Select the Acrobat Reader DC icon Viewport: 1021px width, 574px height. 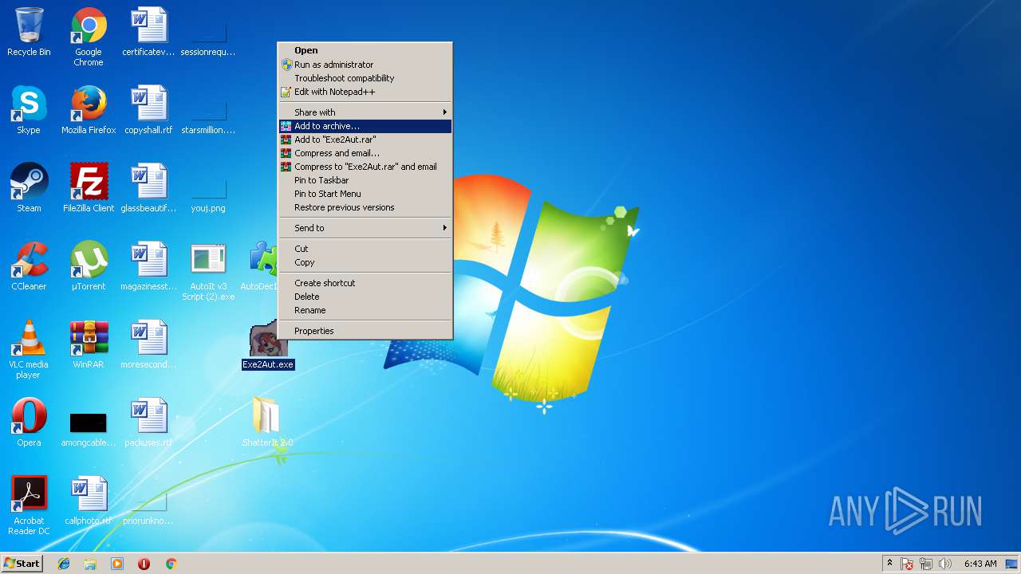click(29, 506)
